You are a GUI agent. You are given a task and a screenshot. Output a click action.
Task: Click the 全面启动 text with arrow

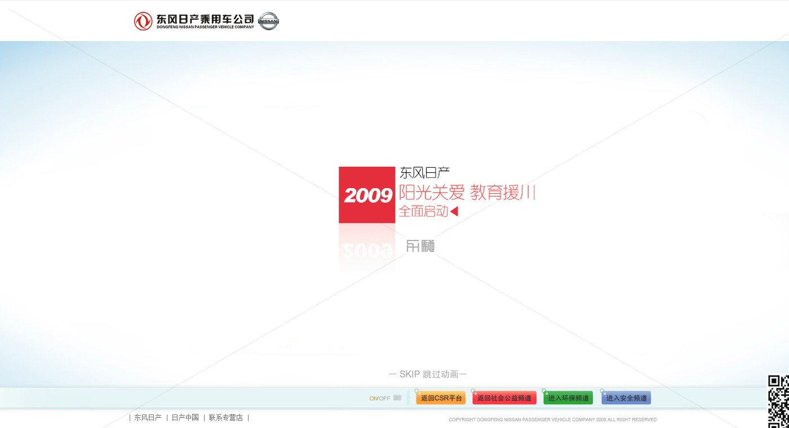(429, 211)
